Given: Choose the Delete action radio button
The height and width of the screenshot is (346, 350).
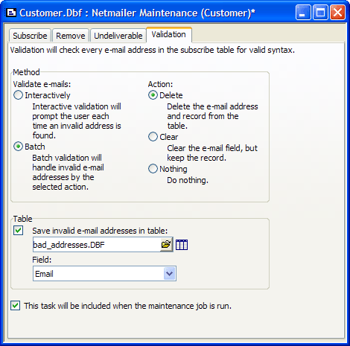Looking at the screenshot, I should tap(153, 95).
